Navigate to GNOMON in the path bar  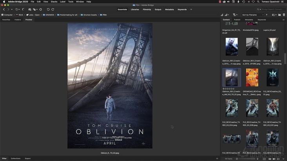pyautogui.click(x=50, y=14)
